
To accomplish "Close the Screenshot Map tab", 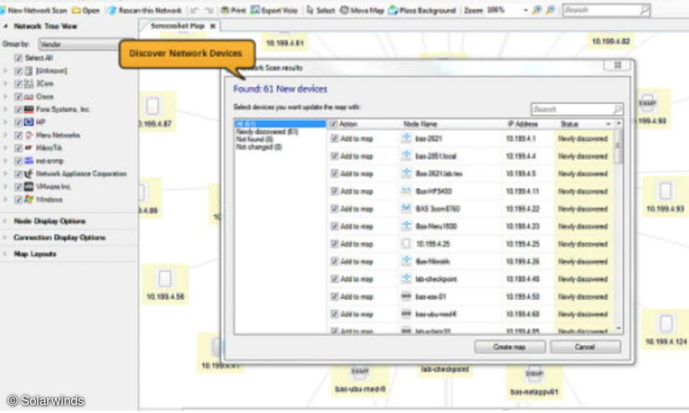I will click(x=212, y=26).
